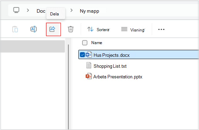Click the This PC monitor icon in breadcrumb

click(16, 10)
